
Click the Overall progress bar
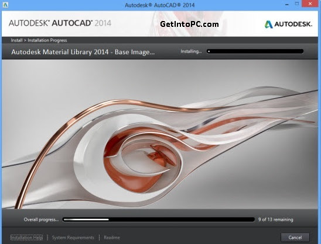point(159,219)
